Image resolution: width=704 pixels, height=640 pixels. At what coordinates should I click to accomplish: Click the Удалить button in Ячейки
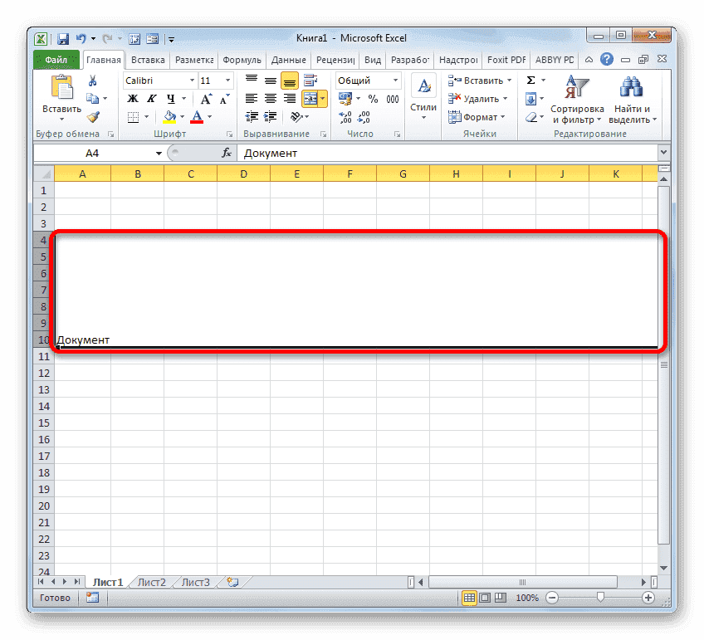pos(477,98)
